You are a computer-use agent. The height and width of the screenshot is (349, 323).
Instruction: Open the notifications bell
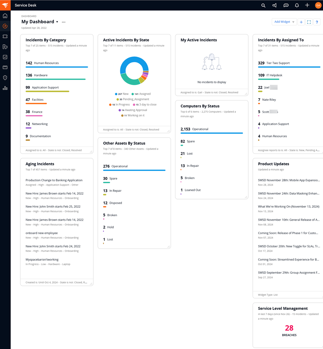pos(297,5)
